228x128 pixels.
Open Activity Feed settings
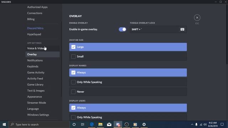(35, 79)
